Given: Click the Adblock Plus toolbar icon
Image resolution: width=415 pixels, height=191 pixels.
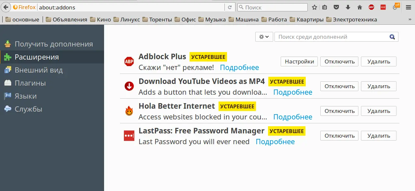Looking at the screenshot, I should point(371,7).
